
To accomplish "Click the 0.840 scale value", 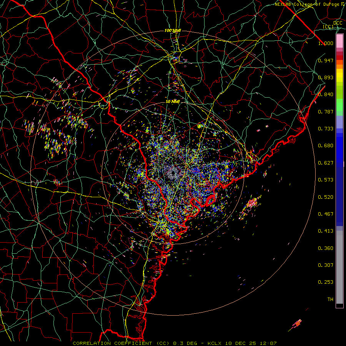I will coord(326,95).
